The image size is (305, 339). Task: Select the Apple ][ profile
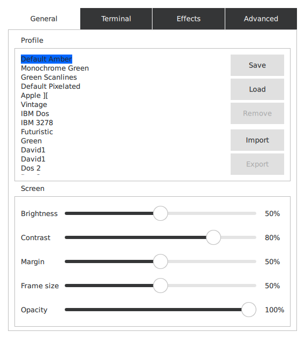pyautogui.click(x=34, y=96)
